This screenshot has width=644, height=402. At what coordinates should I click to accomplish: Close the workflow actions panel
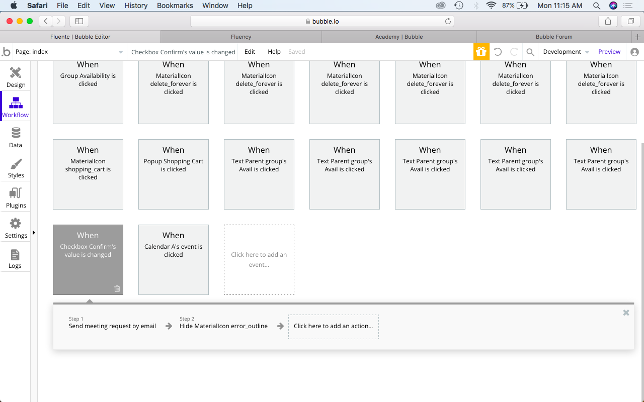pos(626,313)
